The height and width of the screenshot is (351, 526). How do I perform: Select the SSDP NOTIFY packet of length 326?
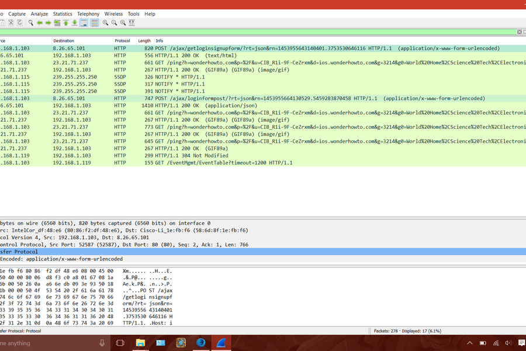tap(263, 77)
